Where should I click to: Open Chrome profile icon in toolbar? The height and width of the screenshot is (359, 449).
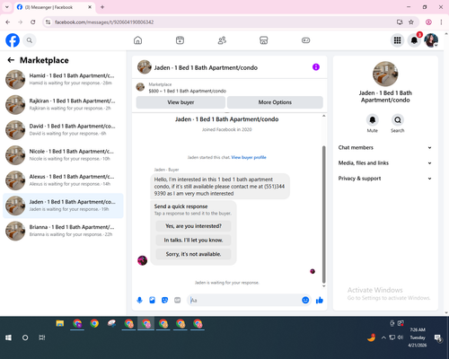[x=428, y=22]
